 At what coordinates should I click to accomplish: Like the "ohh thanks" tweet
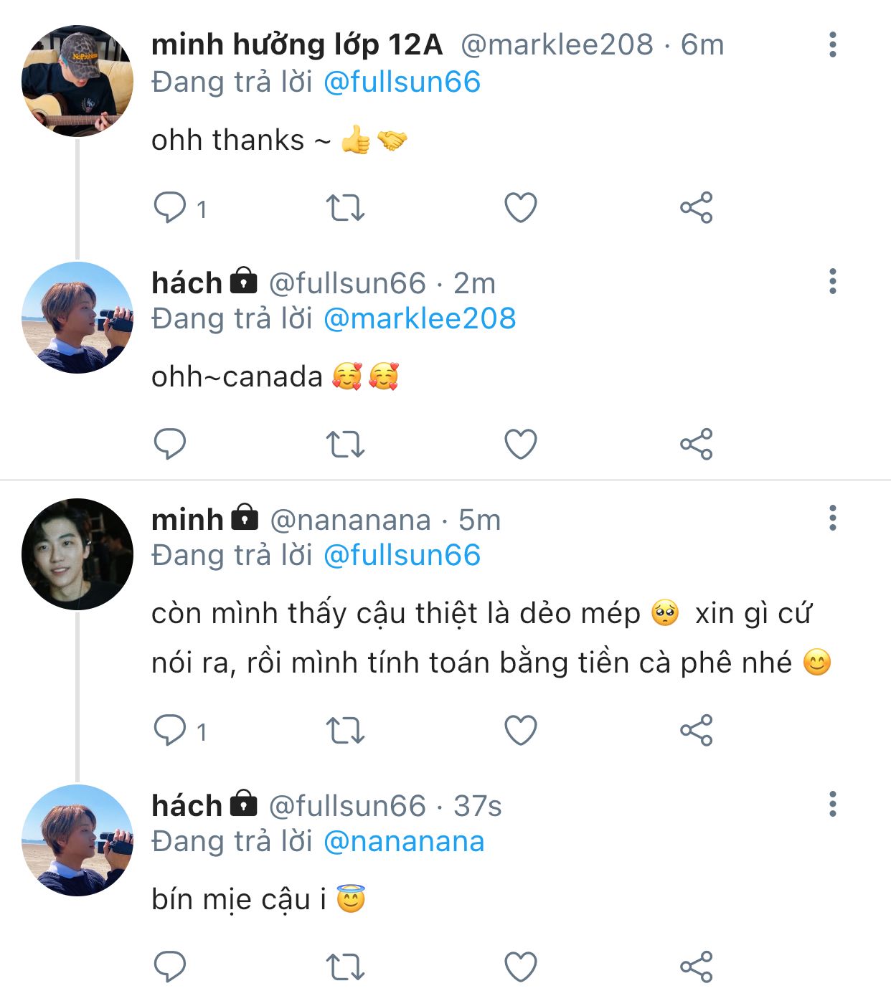tap(521, 208)
